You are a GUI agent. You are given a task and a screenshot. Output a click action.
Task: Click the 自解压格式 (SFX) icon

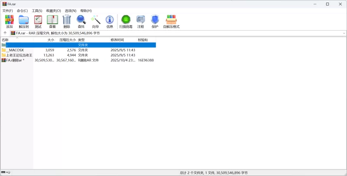[x=171, y=22]
